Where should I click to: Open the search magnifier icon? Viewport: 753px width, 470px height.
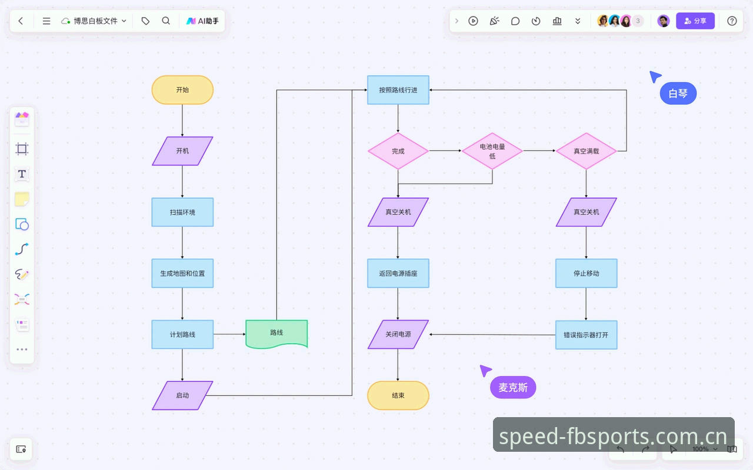click(x=166, y=21)
